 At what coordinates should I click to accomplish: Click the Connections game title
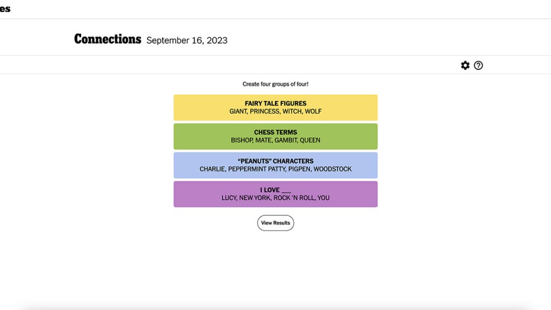[108, 39]
